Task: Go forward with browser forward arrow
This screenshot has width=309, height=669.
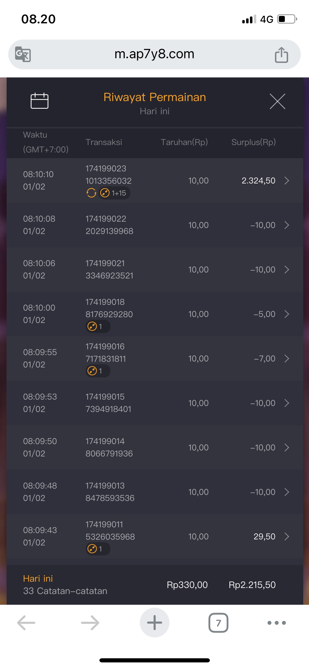Action: click(90, 623)
